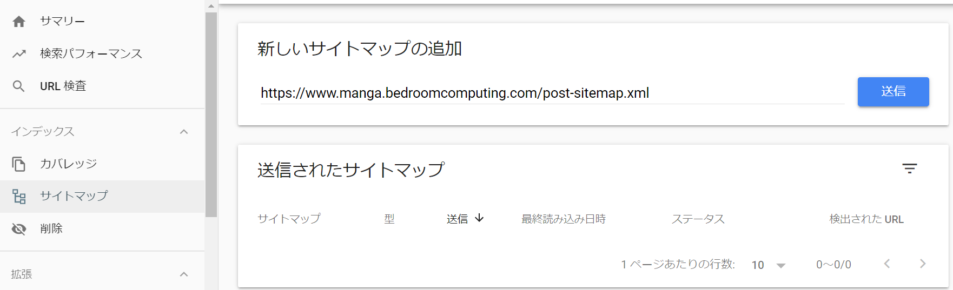Click the sitemap URL input field

[x=552, y=93]
